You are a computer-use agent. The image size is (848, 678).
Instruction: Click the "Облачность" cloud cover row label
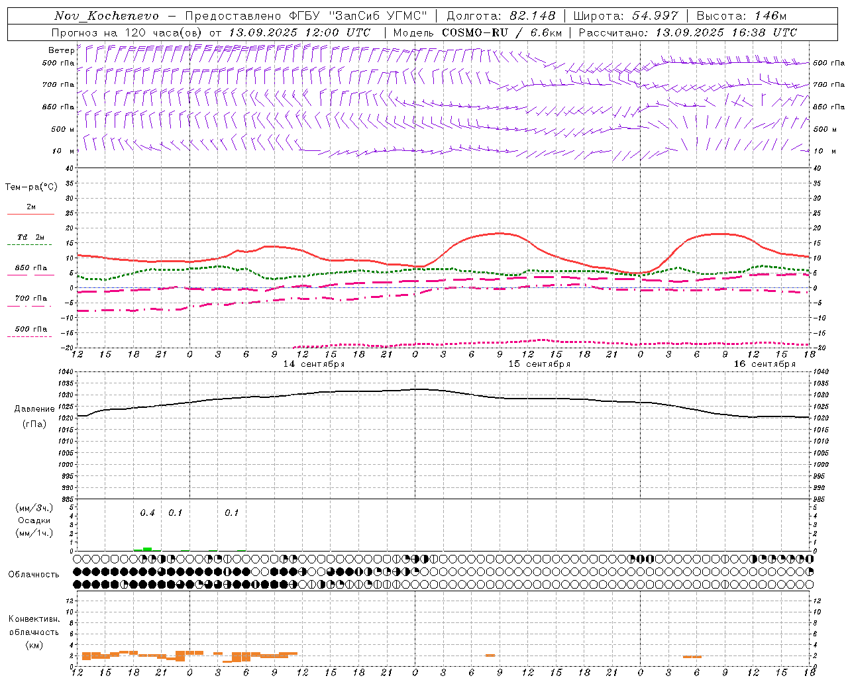pos(34,575)
